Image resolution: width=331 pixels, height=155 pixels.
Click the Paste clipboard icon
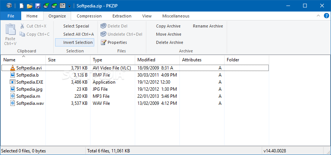pos(10,29)
